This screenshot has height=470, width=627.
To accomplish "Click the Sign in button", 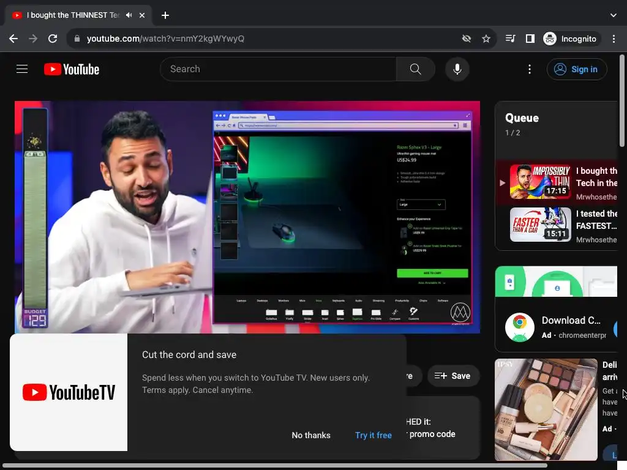I will pos(577,69).
